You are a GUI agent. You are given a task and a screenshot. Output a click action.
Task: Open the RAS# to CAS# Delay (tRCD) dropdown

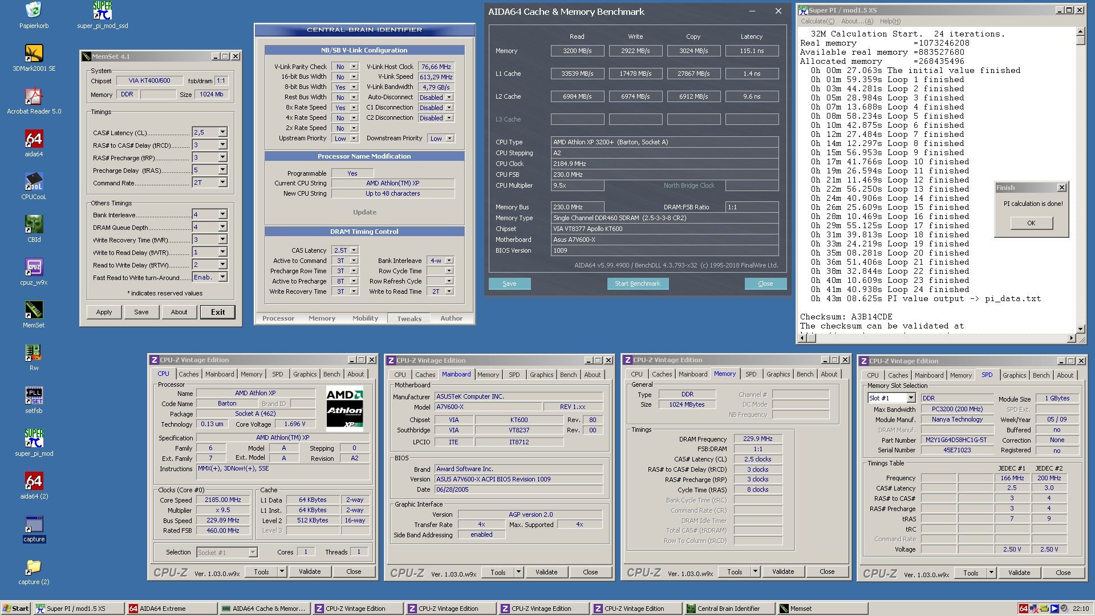pos(222,145)
